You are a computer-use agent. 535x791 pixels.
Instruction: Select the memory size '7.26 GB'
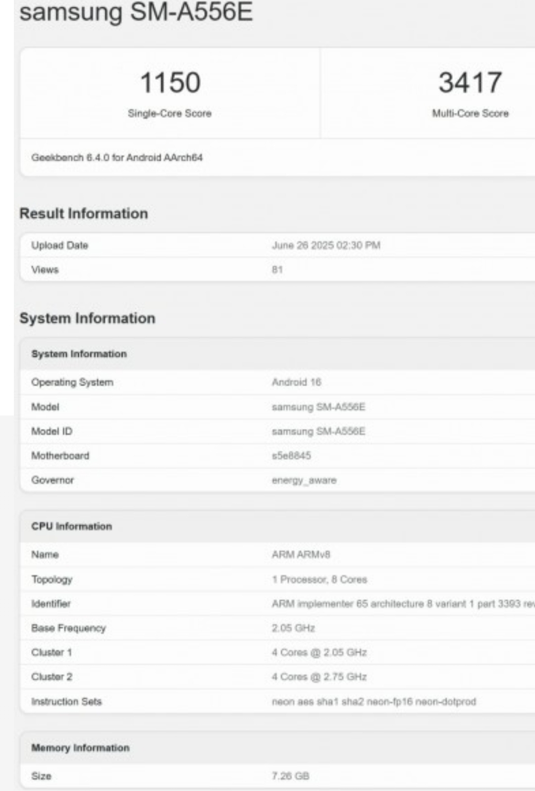click(x=290, y=776)
